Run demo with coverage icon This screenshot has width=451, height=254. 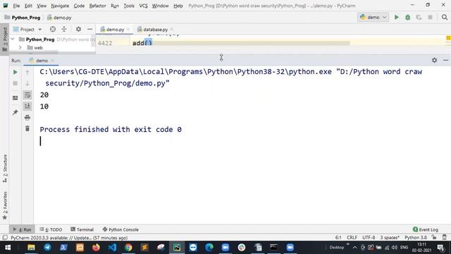pyautogui.click(x=419, y=17)
